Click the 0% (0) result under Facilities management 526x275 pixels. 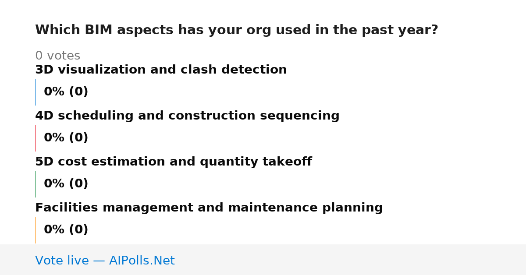point(66,230)
